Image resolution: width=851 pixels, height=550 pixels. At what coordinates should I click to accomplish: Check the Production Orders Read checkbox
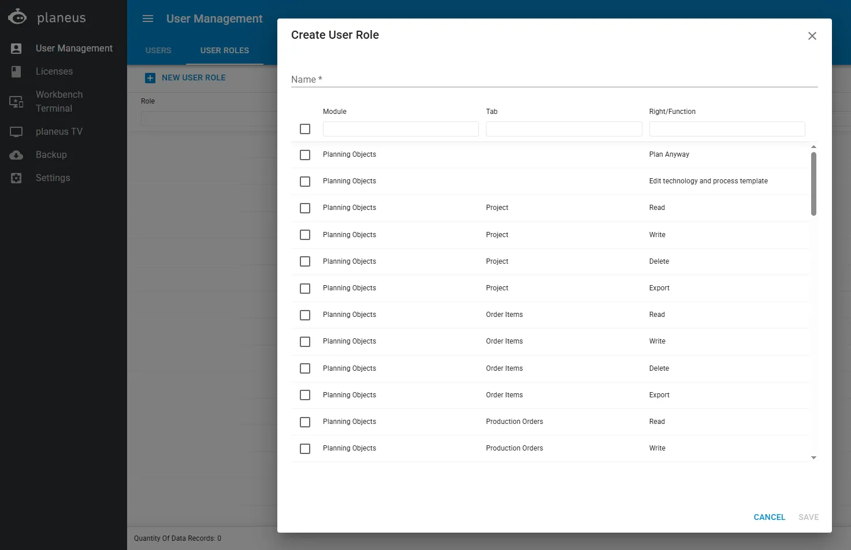point(305,422)
